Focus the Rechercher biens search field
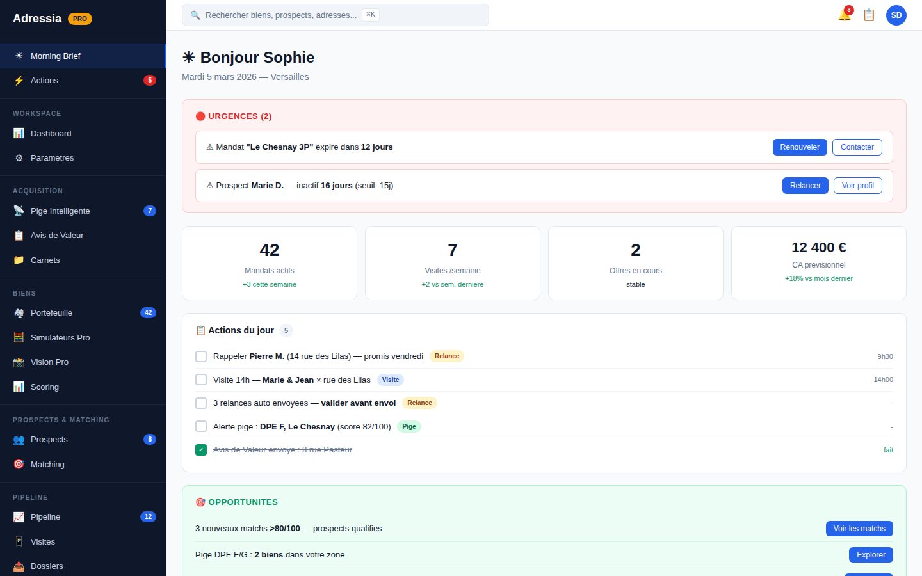This screenshot has width=922, height=576. tap(336, 15)
